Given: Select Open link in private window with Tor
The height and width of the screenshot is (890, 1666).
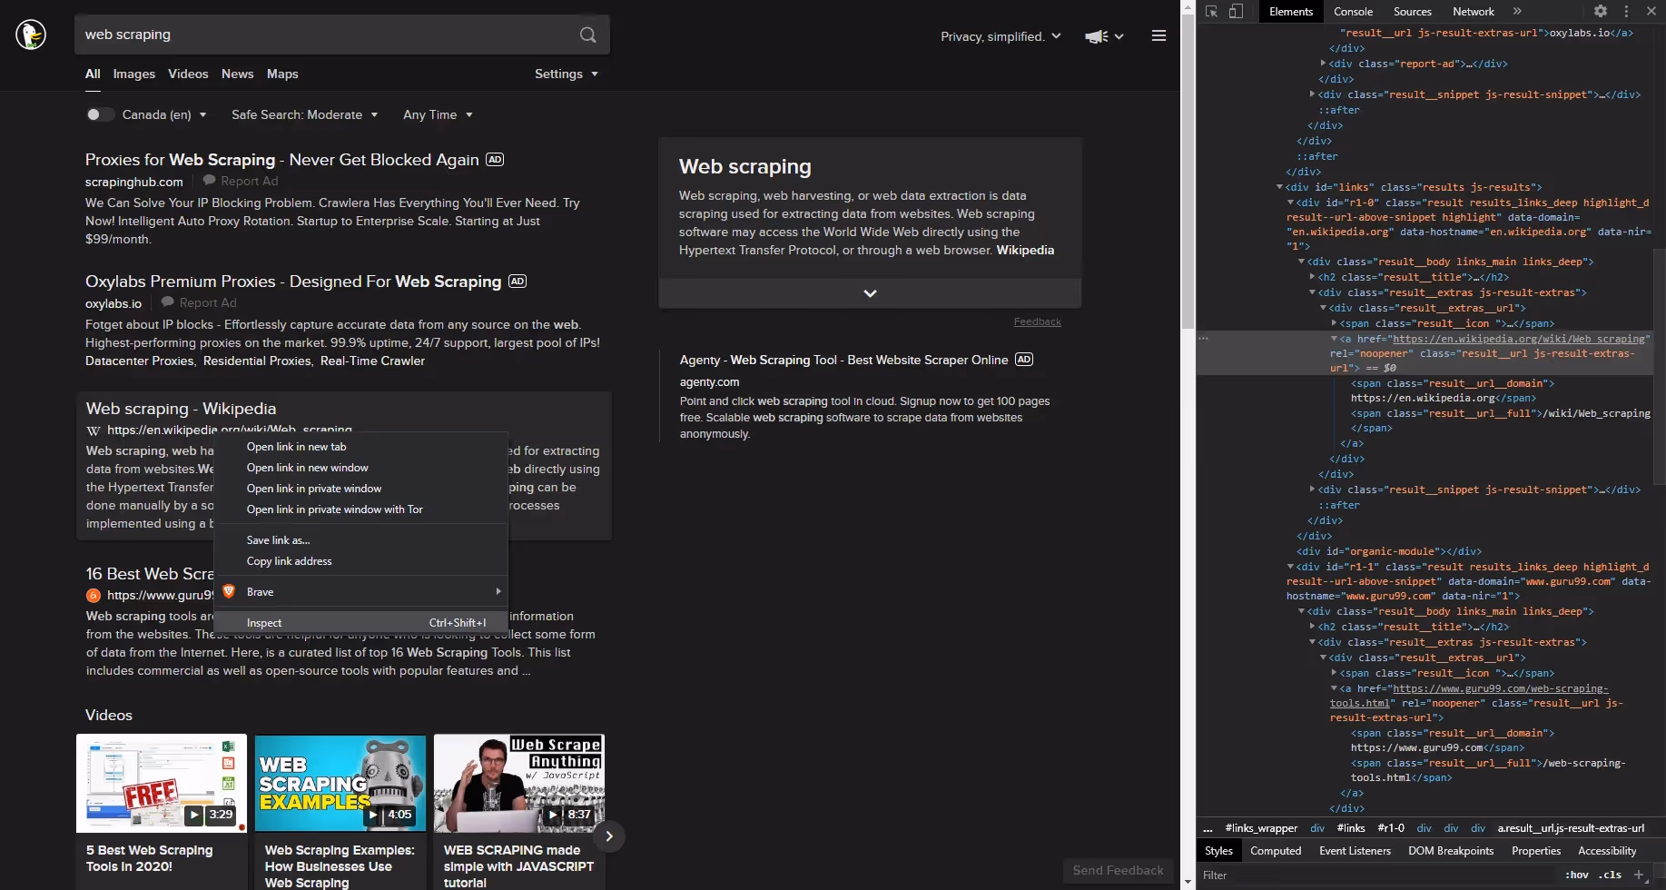Looking at the screenshot, I should (360, 509).
